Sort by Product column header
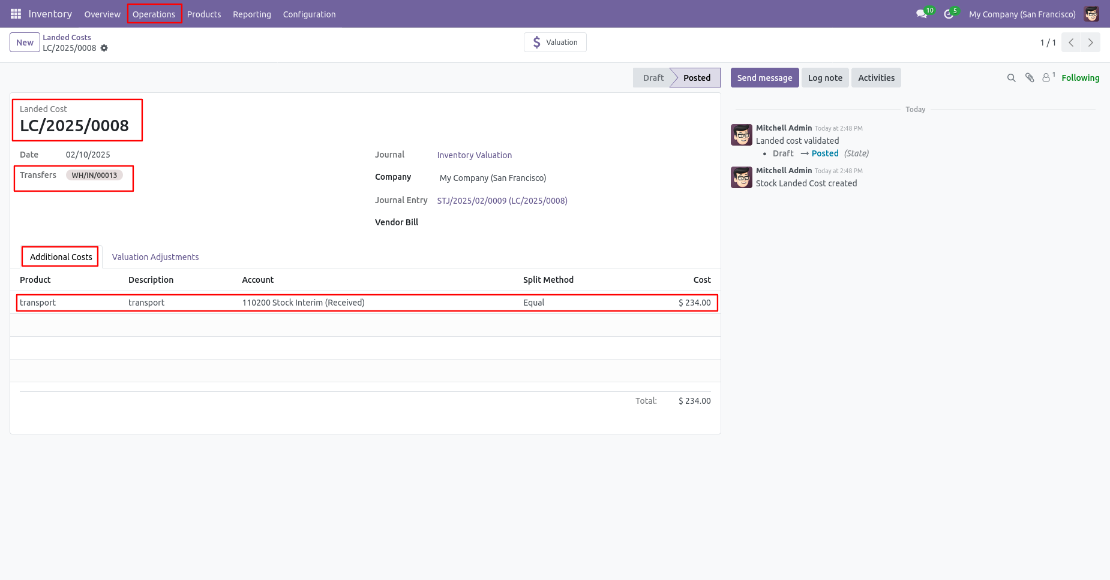Image resolution: width=1110 pixels, height=580 pixels. [x=35, y=280]
